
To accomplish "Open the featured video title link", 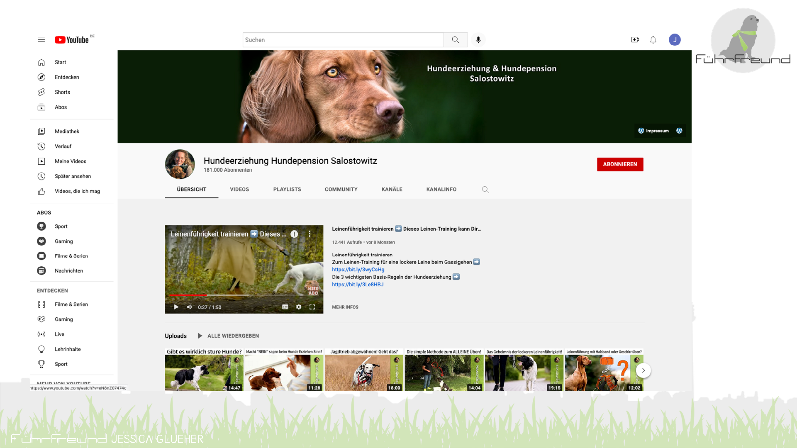I will 407,229.
